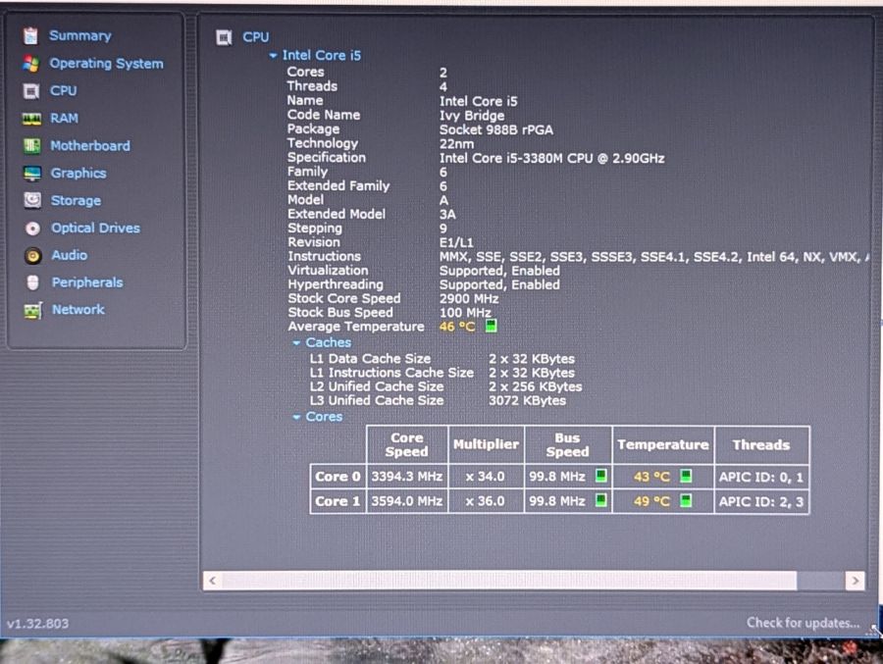Select the Optical Drives section
Viewport: 883px width, 664px height.
point(95,228)
